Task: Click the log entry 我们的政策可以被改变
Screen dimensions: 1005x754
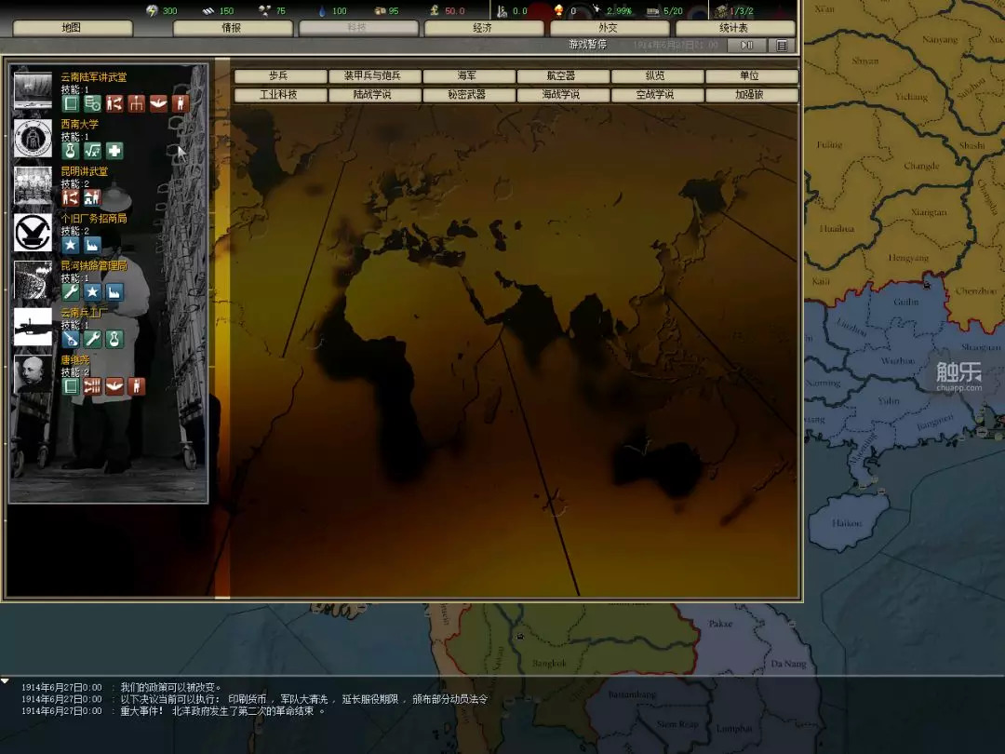Action: [171, 687]
